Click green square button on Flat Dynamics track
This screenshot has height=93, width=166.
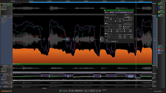(x=8, y=5)
